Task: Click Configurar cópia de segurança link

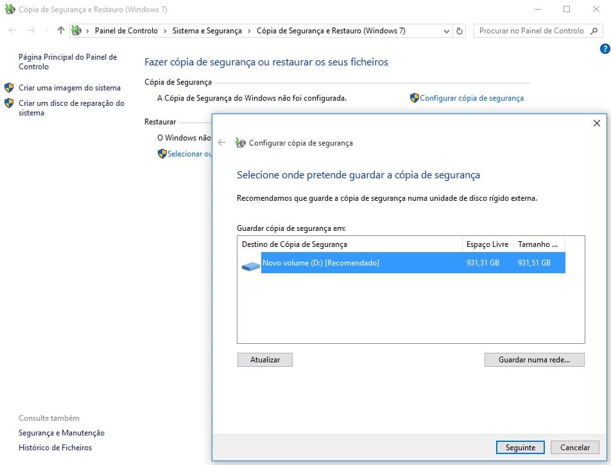Action: pyautogui.click(x=472, y=98)
